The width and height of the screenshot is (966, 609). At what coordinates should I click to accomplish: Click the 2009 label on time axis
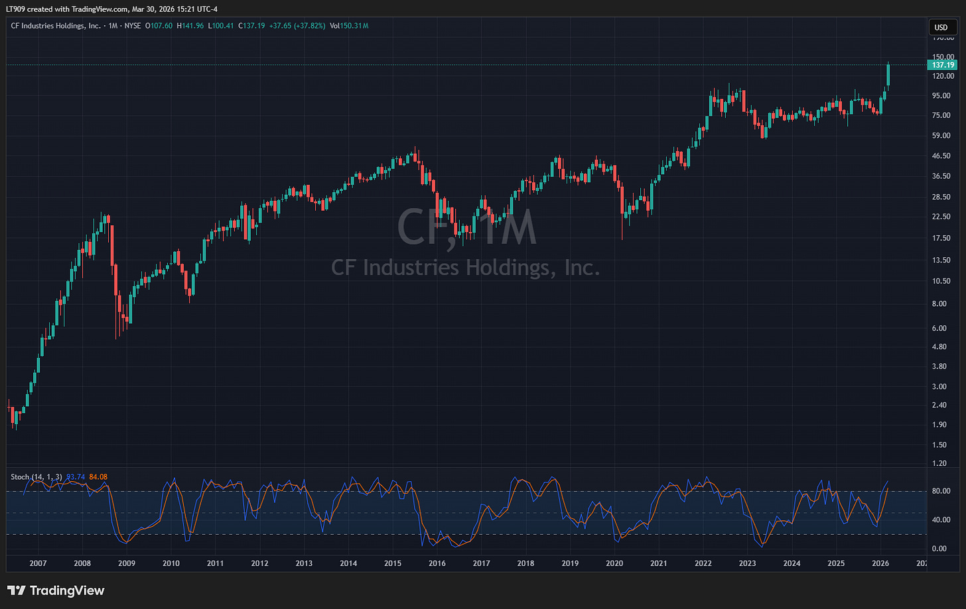click(x=127, y=563)
